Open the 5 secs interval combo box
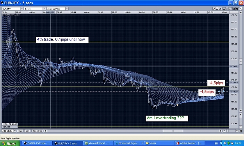Screen dimensions: 244x146 [x=35, y=9]
